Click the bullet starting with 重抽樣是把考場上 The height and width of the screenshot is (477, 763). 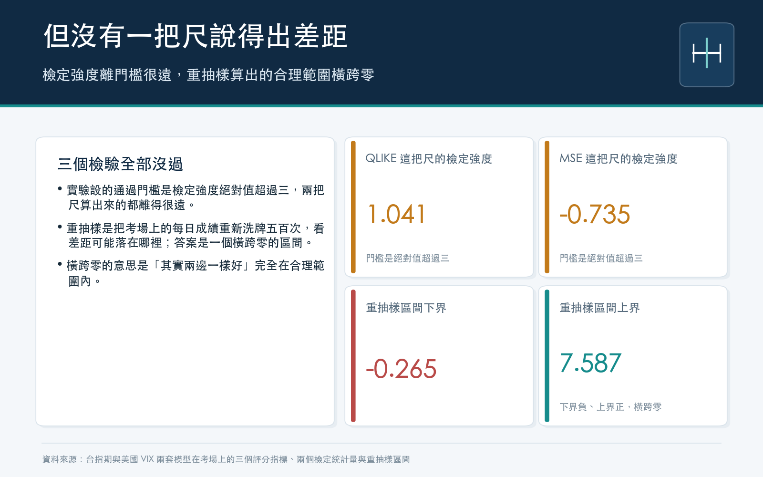tap(191, 236)
